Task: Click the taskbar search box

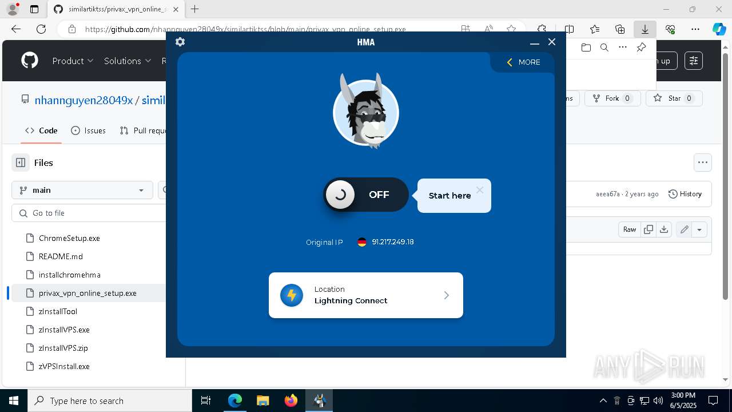Action: pyautogui.click(x=110, y=401)
